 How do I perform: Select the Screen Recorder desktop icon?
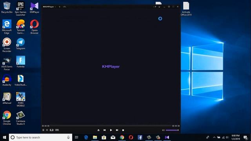pyautogui.click(x=7, y=45)
